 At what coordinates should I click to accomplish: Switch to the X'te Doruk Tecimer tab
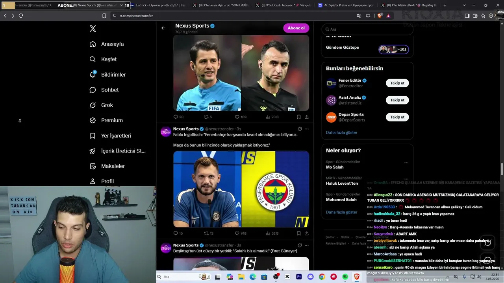pyautogui.click(x=283, y=5)
